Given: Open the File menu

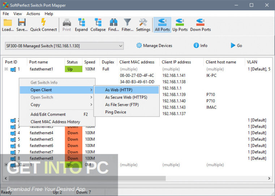Looking at the screenshot, I should point(6,14).
